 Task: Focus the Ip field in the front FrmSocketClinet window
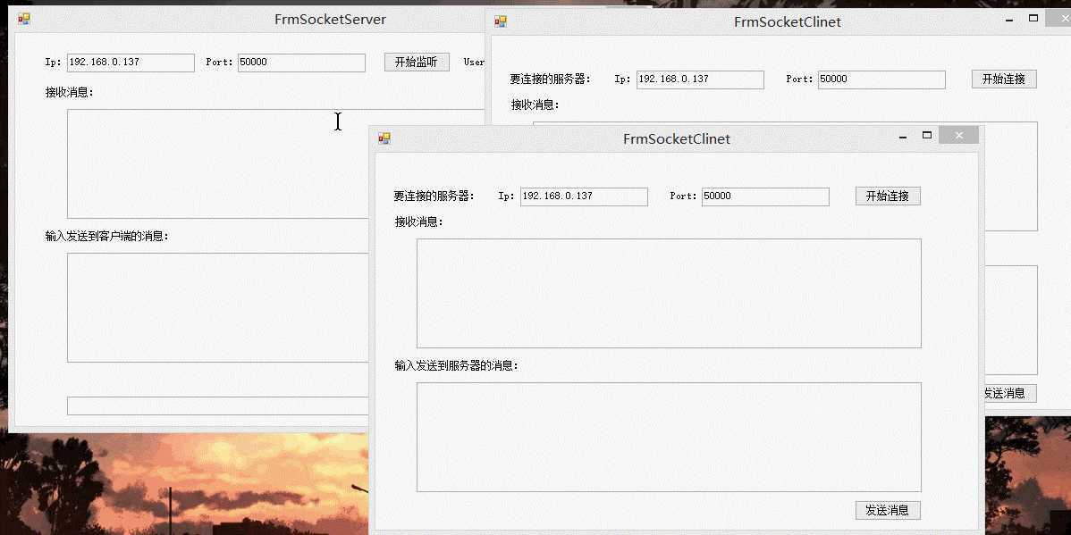pos(584,196)
